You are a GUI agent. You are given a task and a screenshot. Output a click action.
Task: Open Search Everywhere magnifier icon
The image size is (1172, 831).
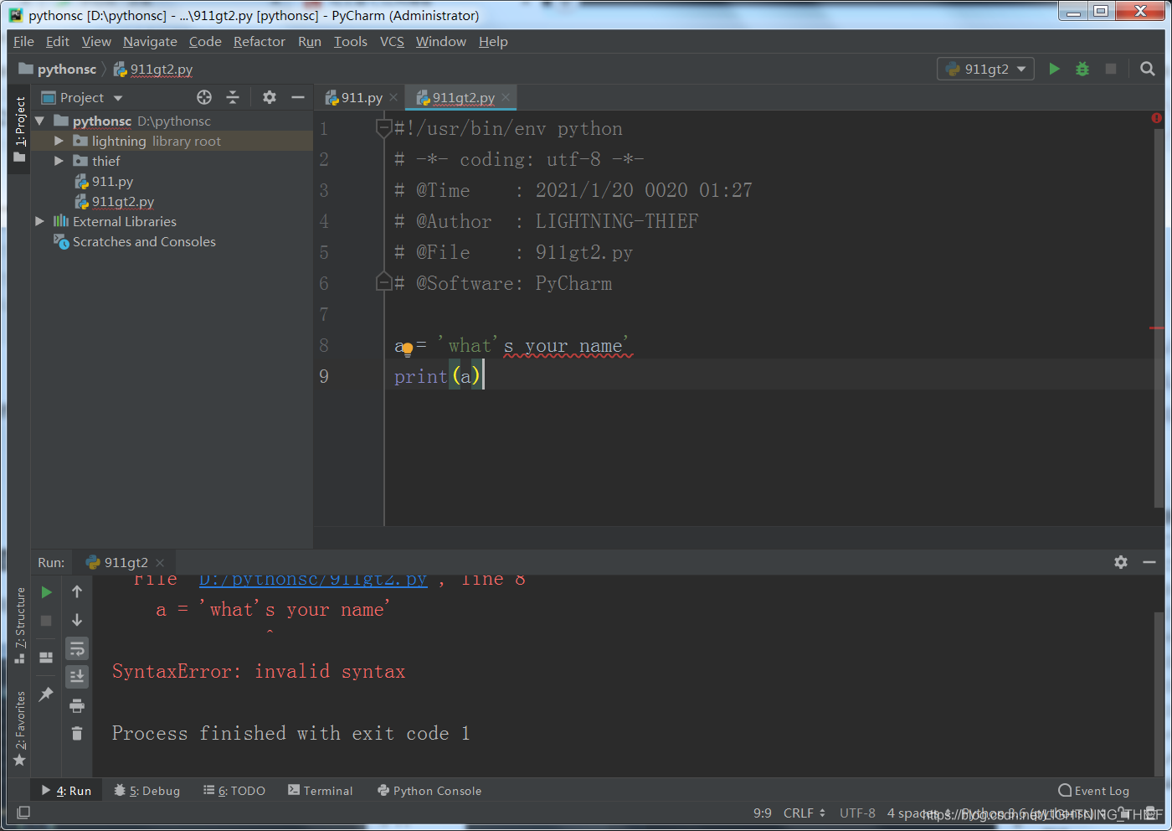pos(1148,69)
